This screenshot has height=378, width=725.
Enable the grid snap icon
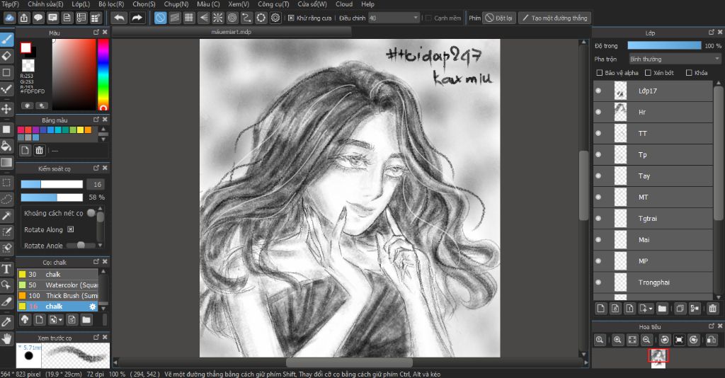pos(188,18)
